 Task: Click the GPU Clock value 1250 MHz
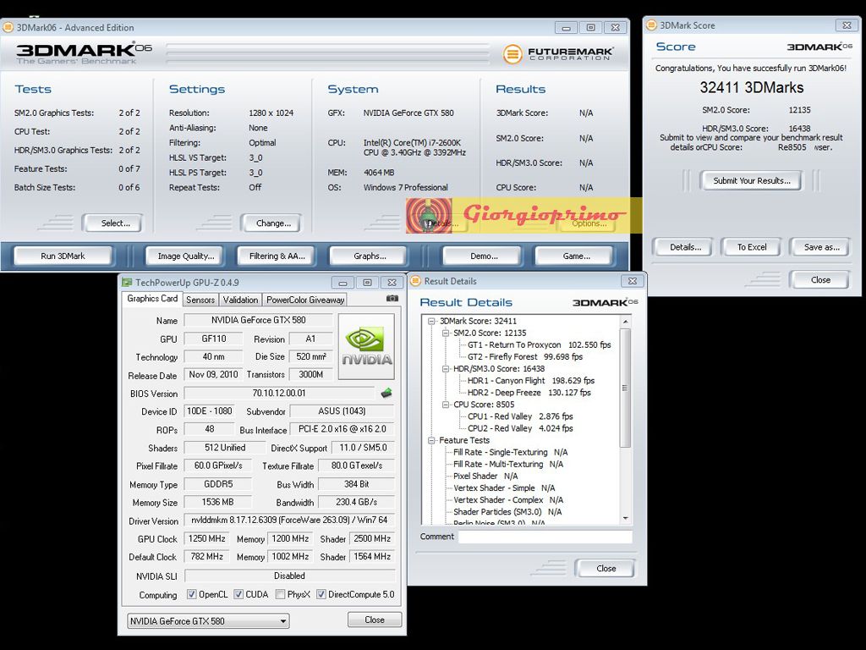(207, 538)
